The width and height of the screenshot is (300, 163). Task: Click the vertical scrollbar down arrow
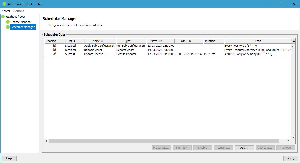tap(293, 137)
